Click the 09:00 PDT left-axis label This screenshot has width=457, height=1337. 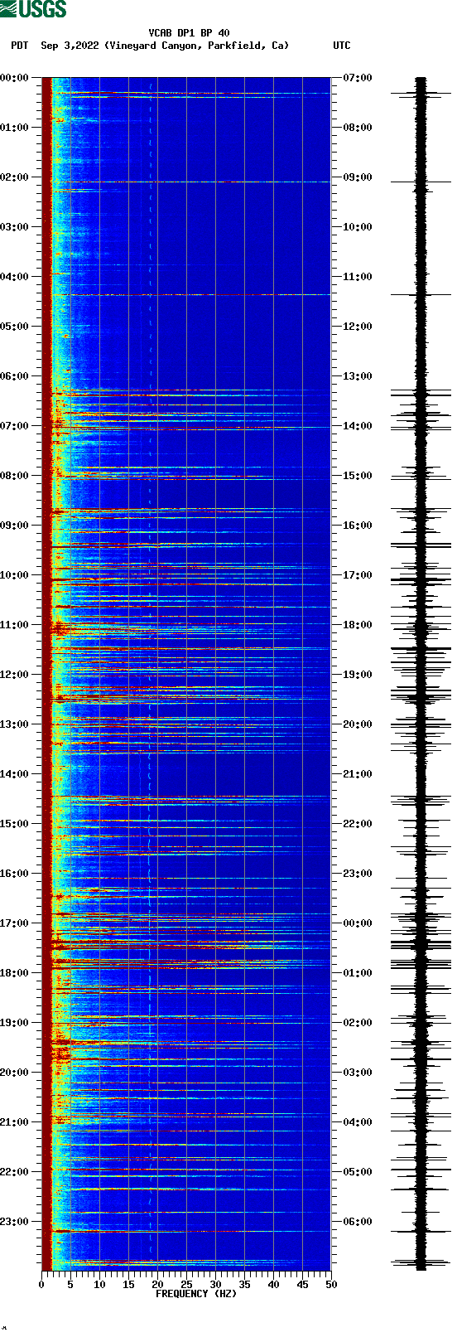[15, 526]
